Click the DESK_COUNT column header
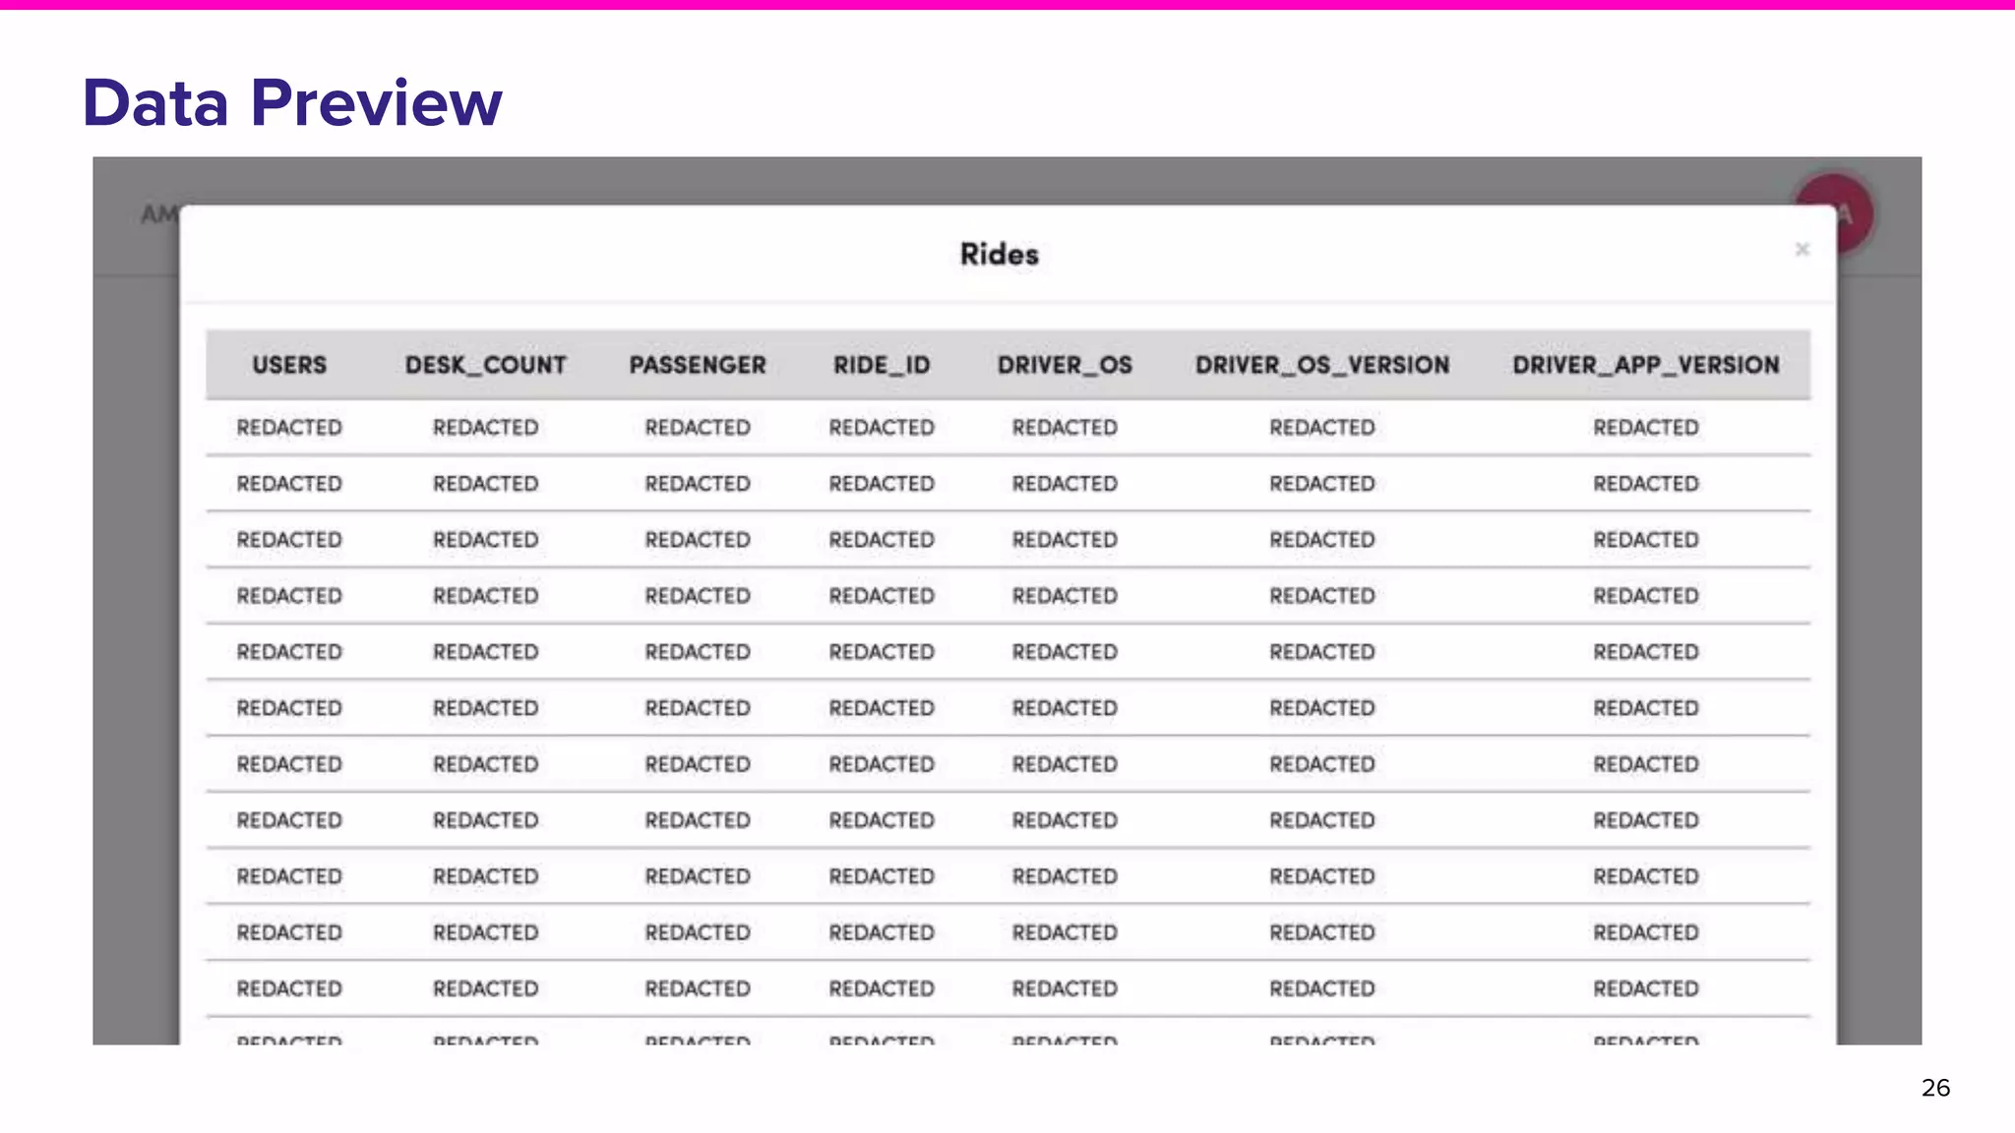This screenshot has height=1133, width=2015. [x=485, y=365]
